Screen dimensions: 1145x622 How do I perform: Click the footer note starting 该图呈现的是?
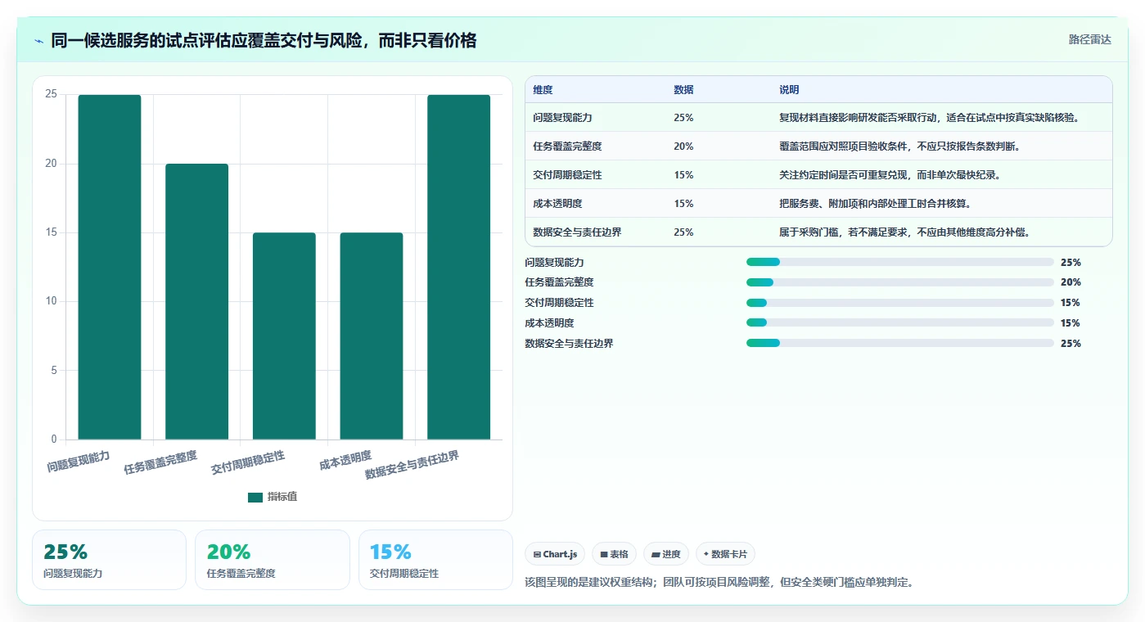(719, 583)
